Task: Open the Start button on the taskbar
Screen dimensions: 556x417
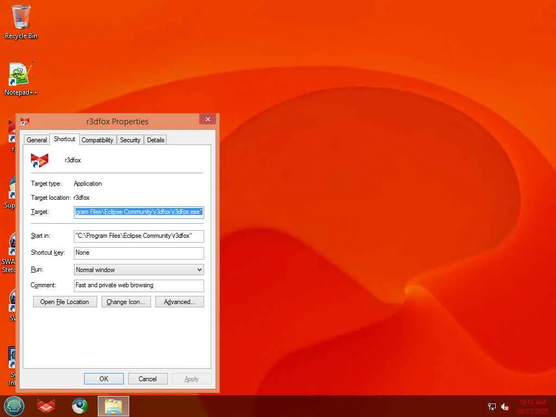Action: [14, 406]
